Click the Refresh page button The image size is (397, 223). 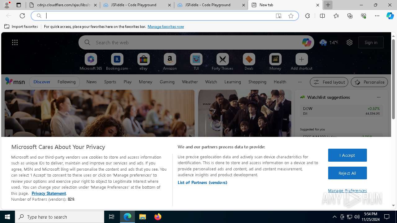tap(22, 16)
